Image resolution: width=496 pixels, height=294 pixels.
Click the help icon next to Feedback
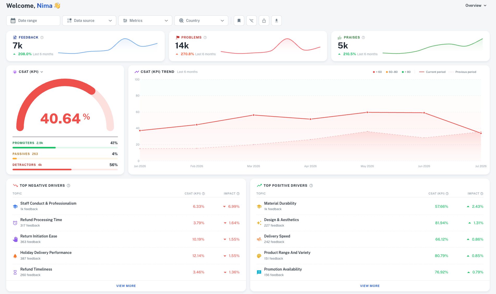pyautogui.click(x=42, y=37)
